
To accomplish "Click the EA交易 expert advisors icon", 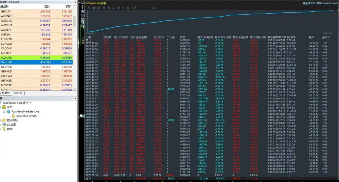I will point(4,125).
